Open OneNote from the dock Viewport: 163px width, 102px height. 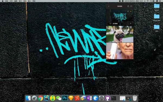[x=89, y=98]
